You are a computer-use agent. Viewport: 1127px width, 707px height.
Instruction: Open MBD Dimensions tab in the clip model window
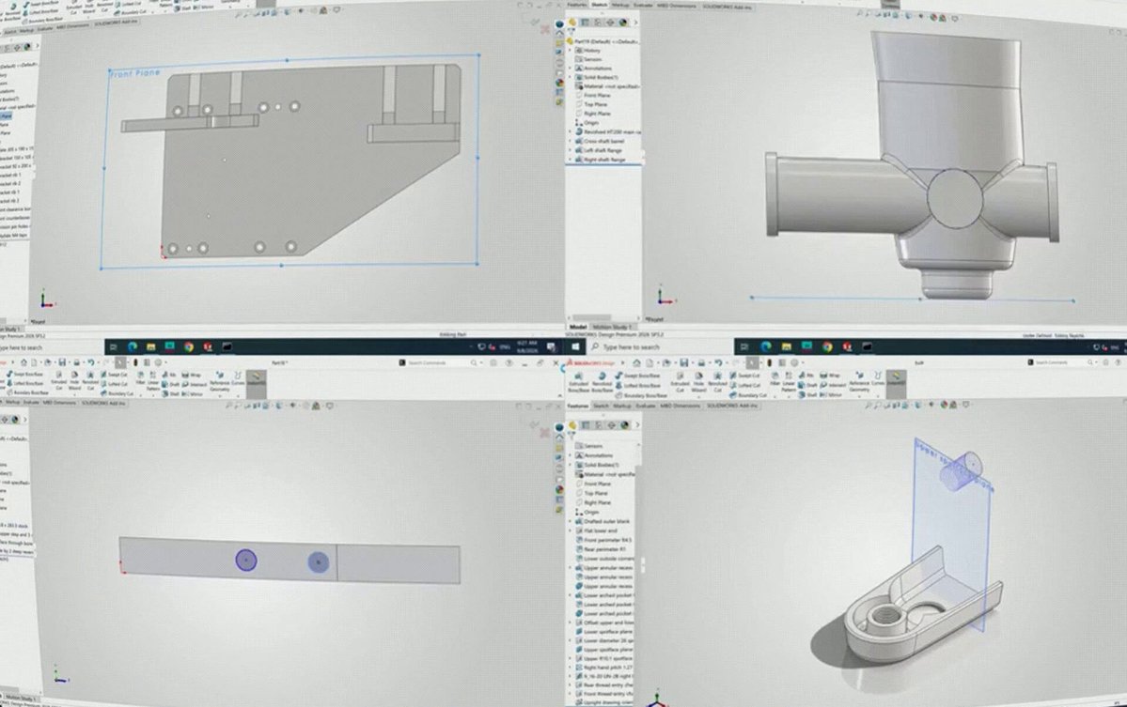tap(680, 406)
